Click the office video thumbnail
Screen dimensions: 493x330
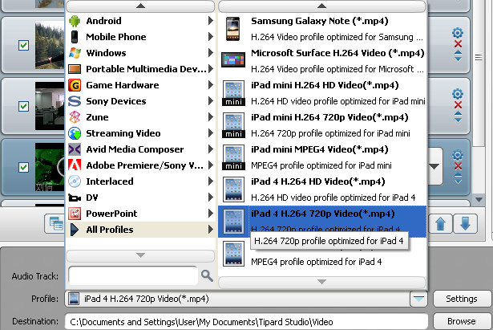50,106
